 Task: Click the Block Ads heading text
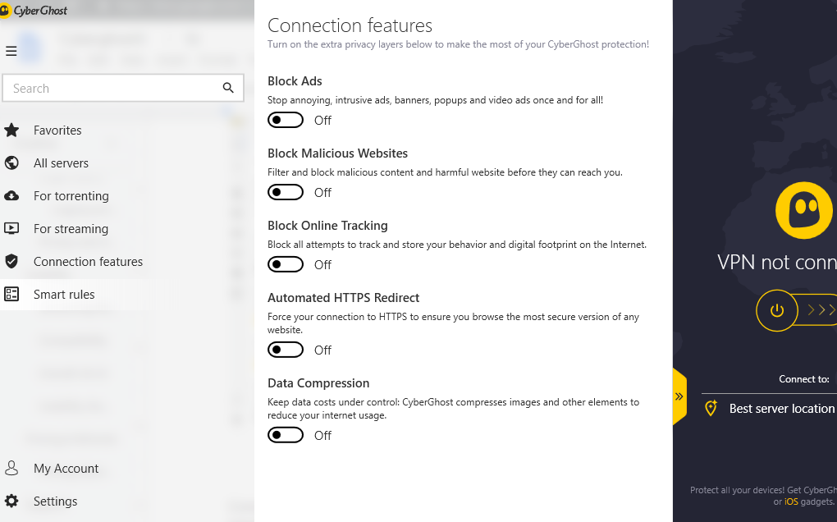tap(295, 81)
